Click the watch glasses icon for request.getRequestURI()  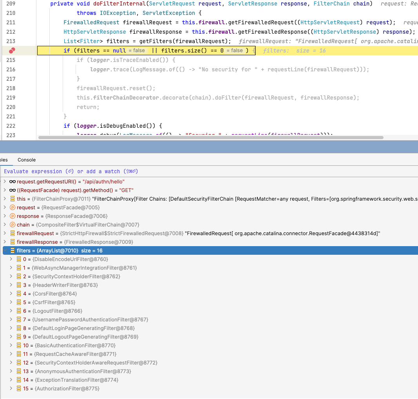[x=12, y=181]
